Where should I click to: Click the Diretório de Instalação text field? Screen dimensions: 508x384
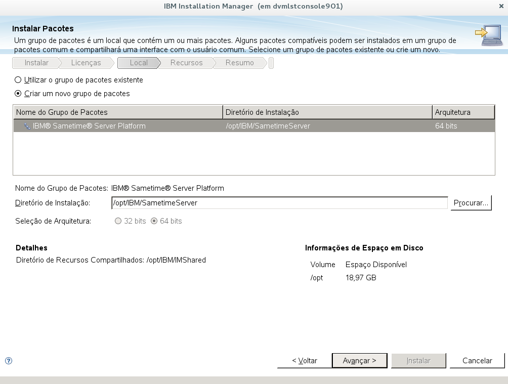click(x=280, y=203)
